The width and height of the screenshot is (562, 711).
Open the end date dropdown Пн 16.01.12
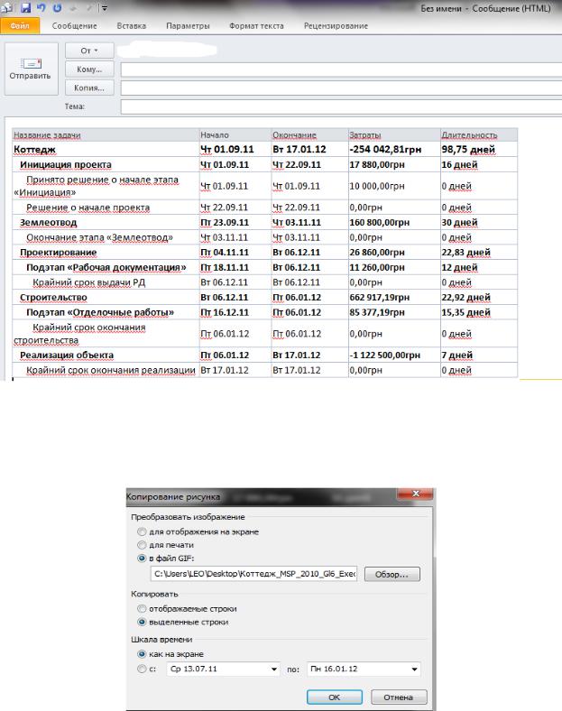(x=414, y=669)
